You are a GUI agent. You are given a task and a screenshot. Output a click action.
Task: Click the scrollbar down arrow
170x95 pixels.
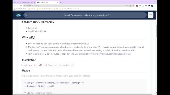click(156, 93)
